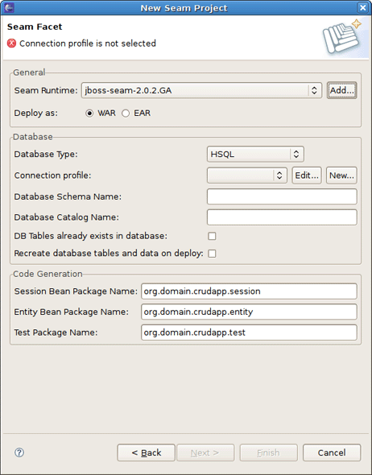Click the 'Connection profile:' label

click(52, 176)
